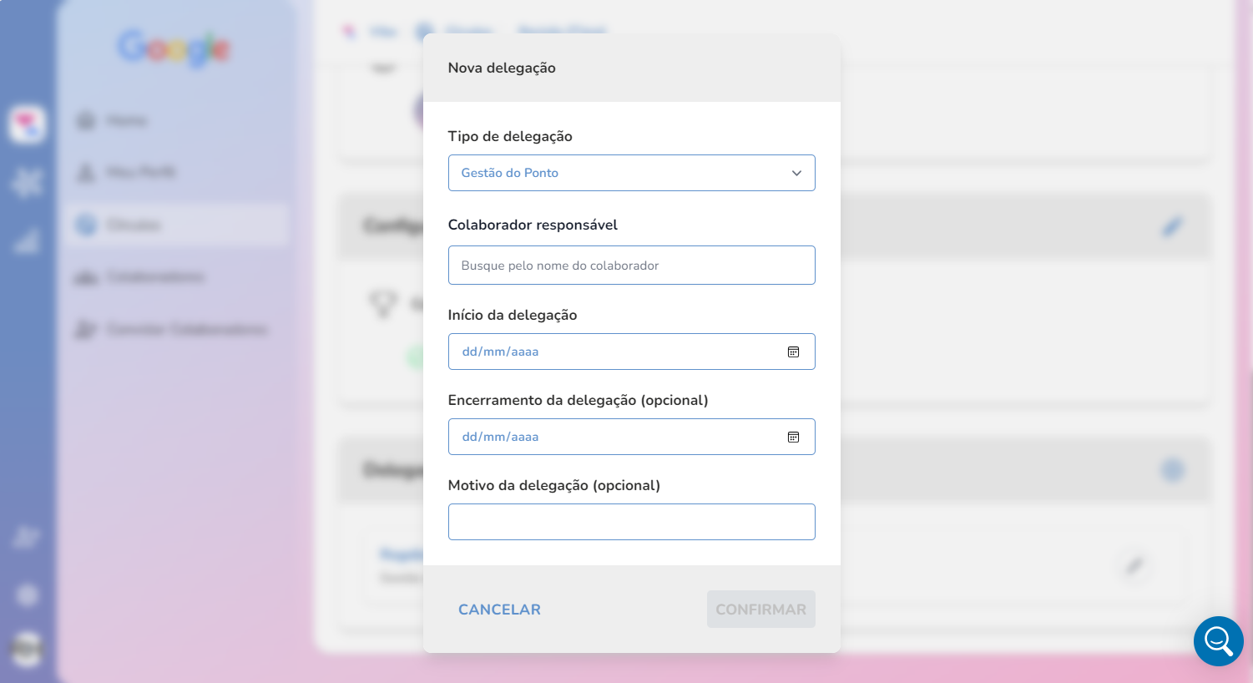
Task: Select the heart icon in left rail
Action: (x=28, y=124)
